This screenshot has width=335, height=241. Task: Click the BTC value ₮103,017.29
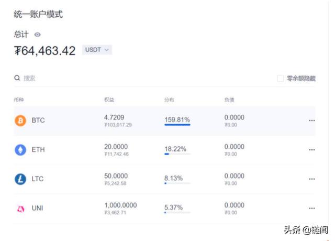(118, 125)
